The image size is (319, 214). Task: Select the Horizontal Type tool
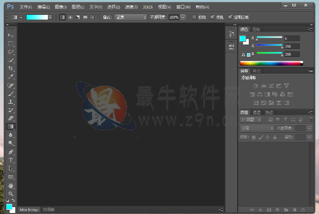[11, 160]
